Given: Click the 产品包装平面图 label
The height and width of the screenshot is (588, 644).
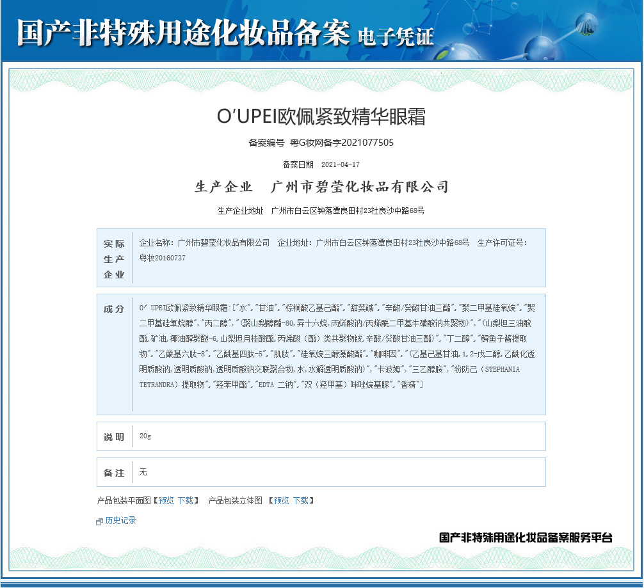Looking at the screenshot, I should click(124, 500).
